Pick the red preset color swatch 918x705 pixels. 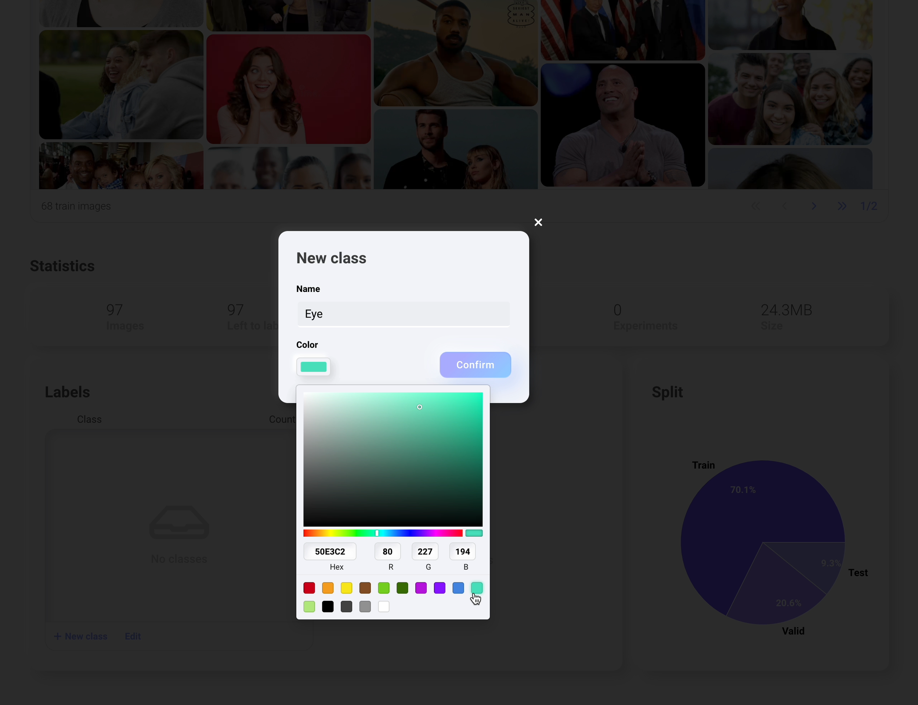coord(309,588)
